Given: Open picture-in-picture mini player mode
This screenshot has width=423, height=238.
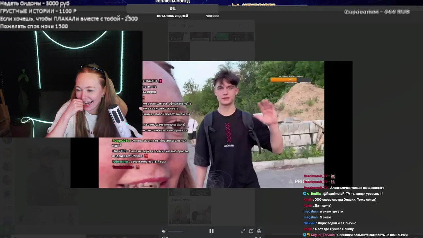Looking at the screenshot, I should (x=251, y=231).
